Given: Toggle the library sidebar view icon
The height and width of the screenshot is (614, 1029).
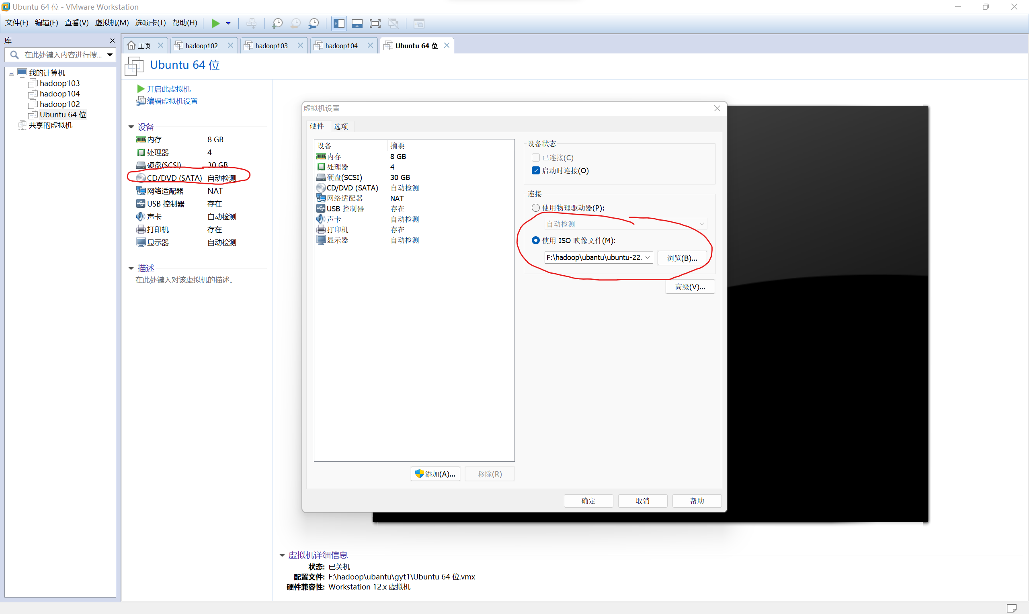Looking at the screenshot, I should [x=339, y=23].
